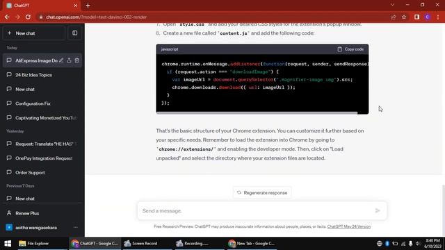This screenshot has height=250, width=445.
Task: Open the Configuration Fix chat
Action: pos(42,103)
